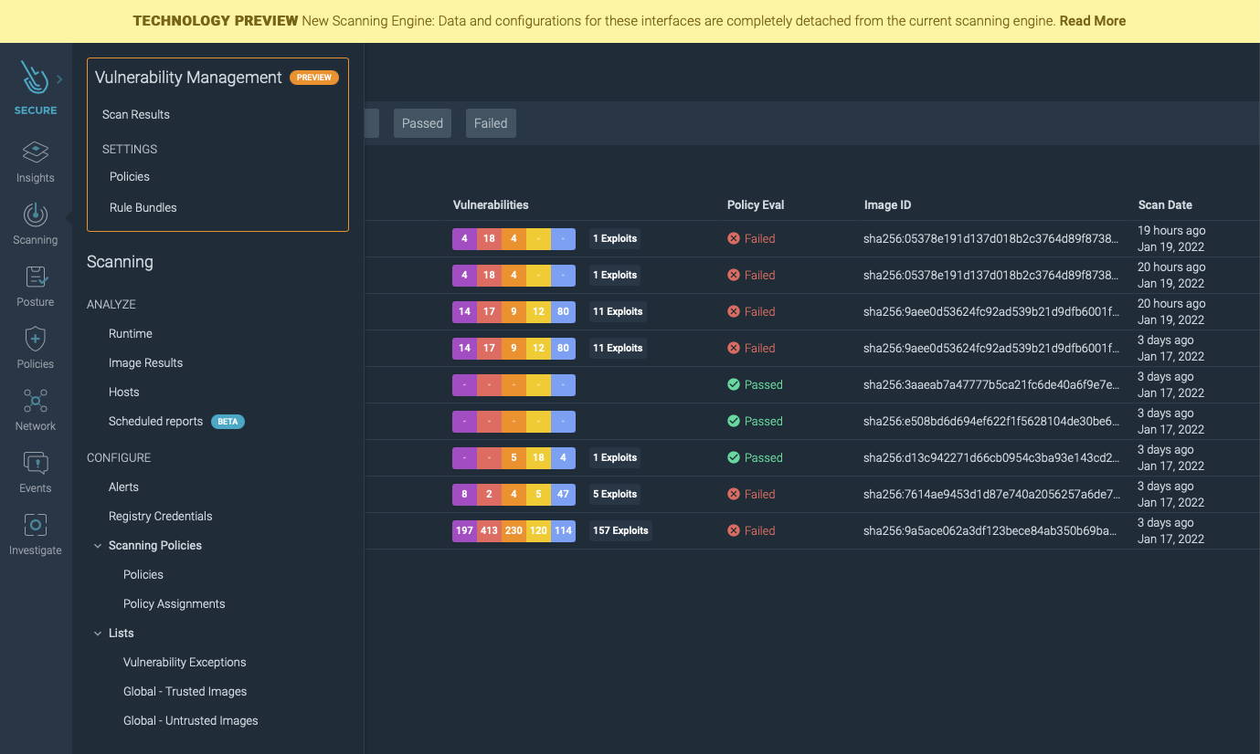1260x754 pixels.
Task: Sort by Vulnerabilities column header
Action: (491, 205)
